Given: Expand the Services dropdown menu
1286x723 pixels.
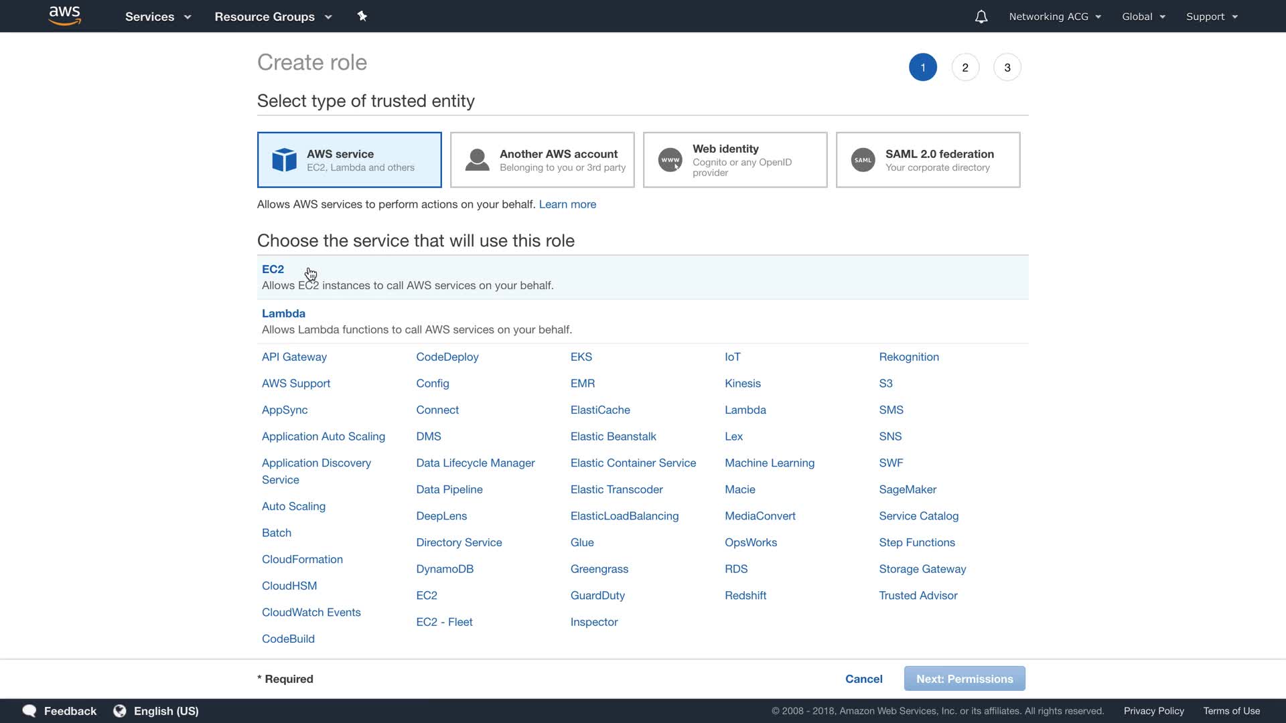Looking at the screenshot, I should [157, 17].
